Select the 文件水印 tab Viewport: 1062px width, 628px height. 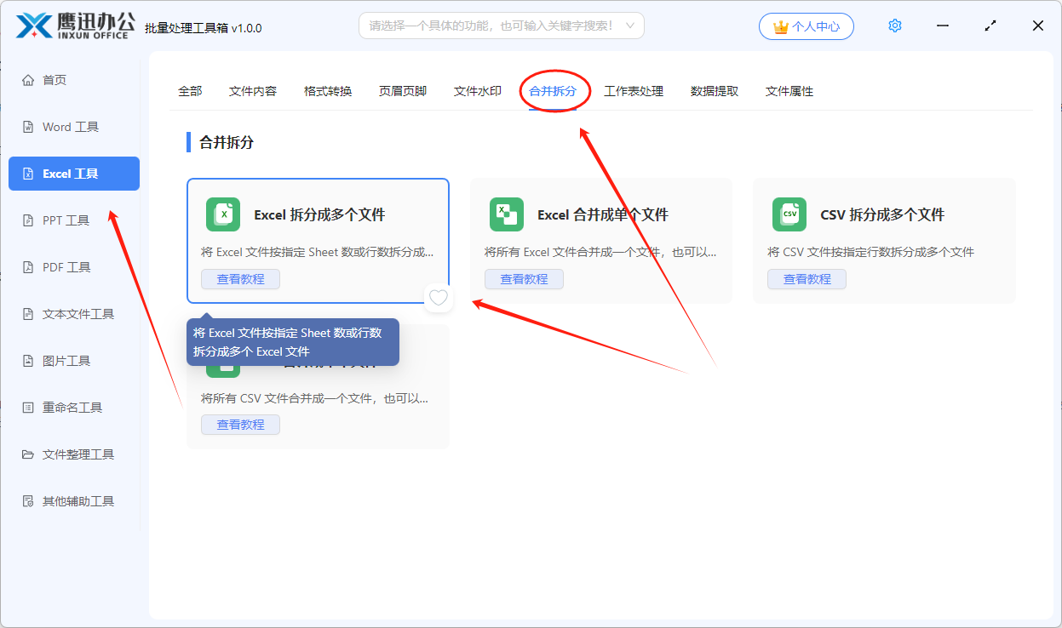pos(478,91)
